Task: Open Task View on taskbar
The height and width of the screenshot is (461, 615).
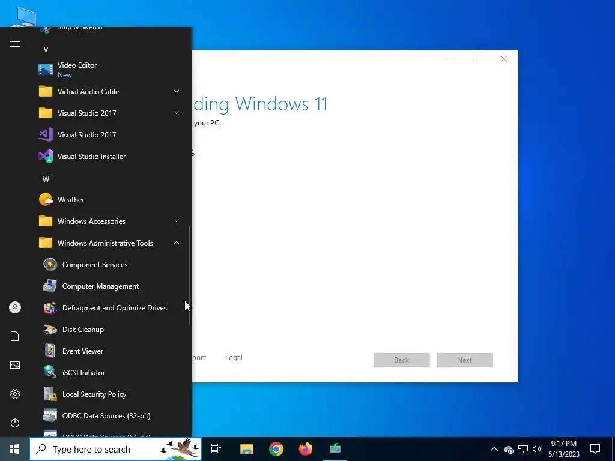Action: tap(216, 449)
